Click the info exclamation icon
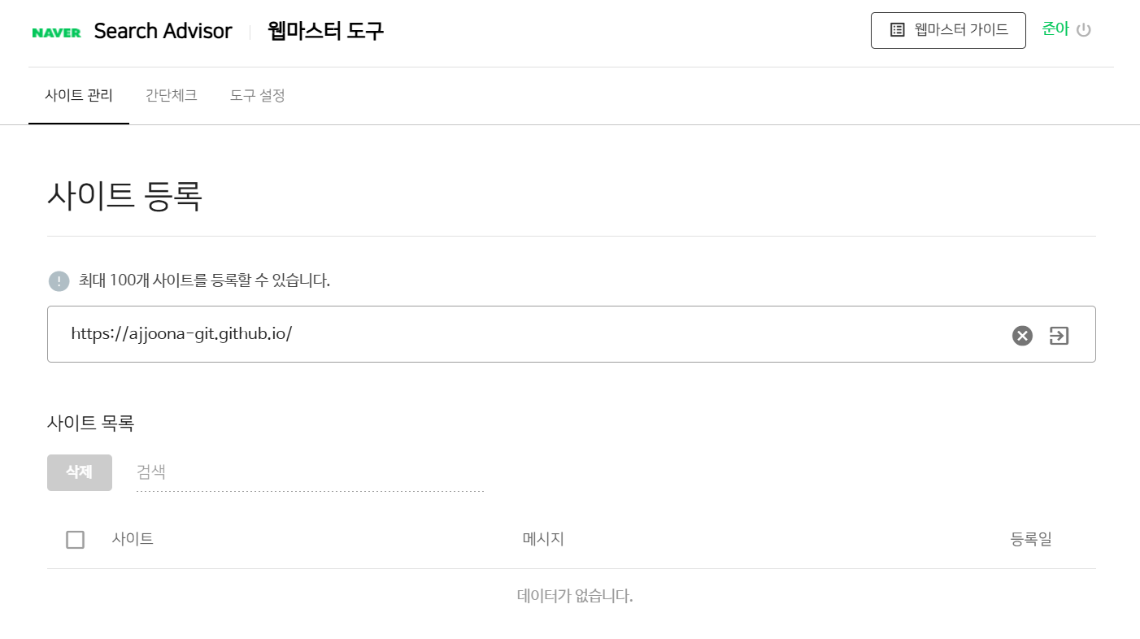The width and height of the screenshot is (1140, 639). click(x=59, y=281)
